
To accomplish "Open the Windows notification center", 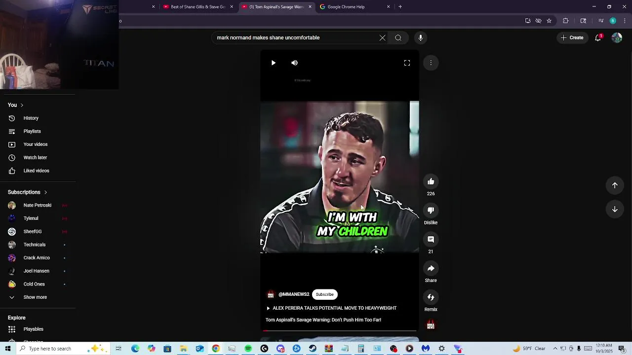I will point(622,349).
